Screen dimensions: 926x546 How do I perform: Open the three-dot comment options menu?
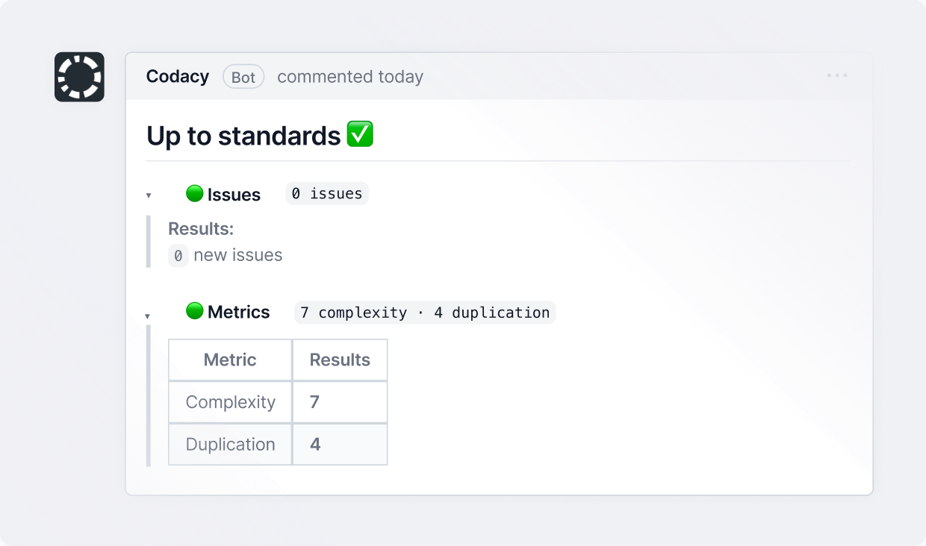coord(837,75)
